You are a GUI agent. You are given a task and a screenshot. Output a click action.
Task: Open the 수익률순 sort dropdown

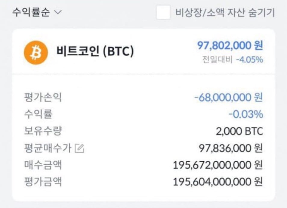click(31, 13)
